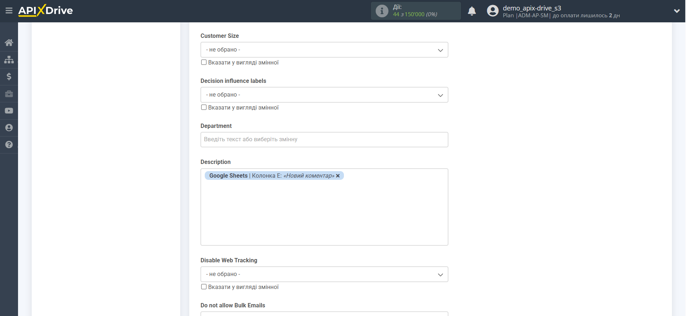Open the Help question-mark sidebar icon

(9, 144)
